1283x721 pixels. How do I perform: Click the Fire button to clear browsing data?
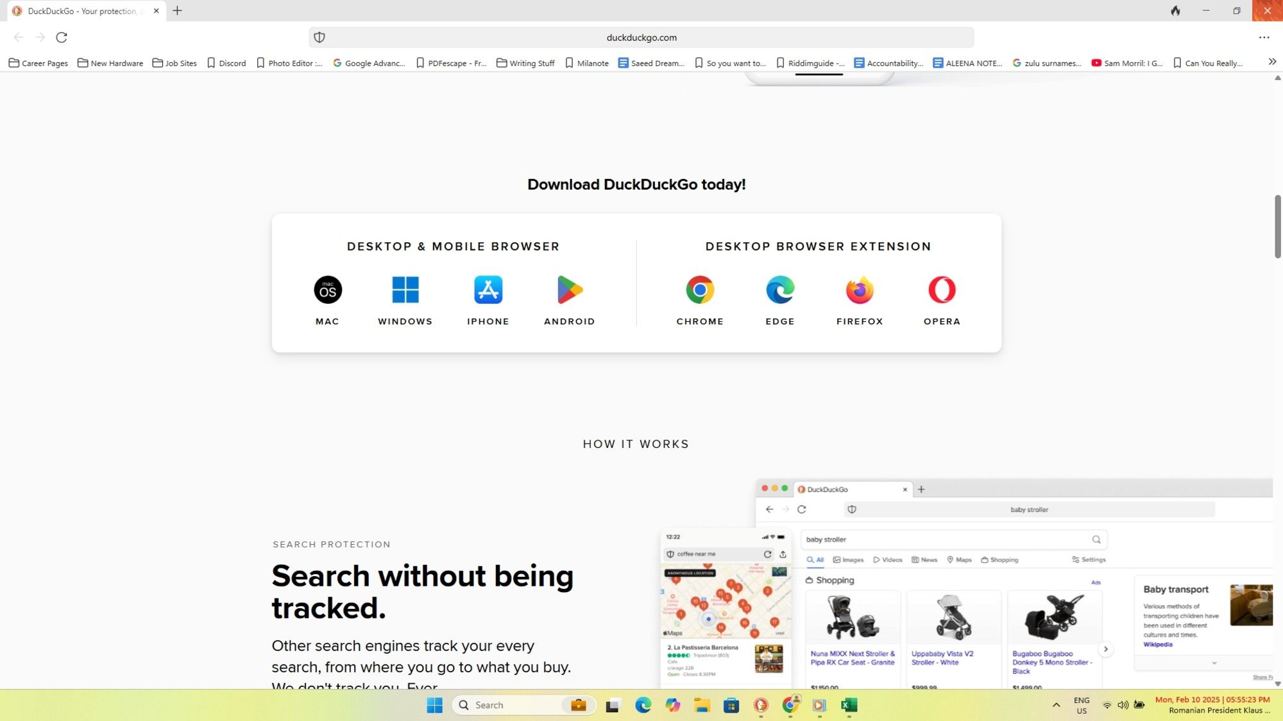pyautogui.click(x=1175, y=11)
